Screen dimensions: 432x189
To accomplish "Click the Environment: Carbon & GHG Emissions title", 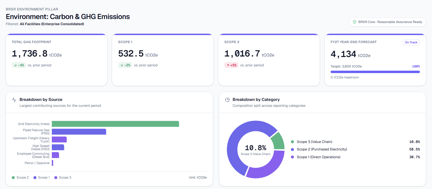I will tap(68, 17).
